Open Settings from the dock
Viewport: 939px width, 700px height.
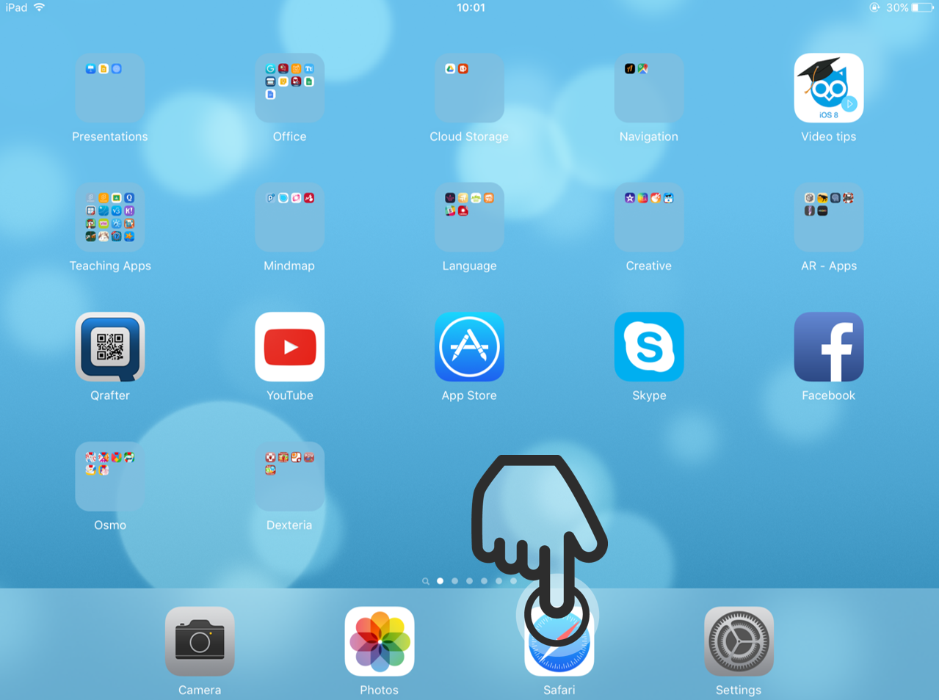click(x=739, y=641)
